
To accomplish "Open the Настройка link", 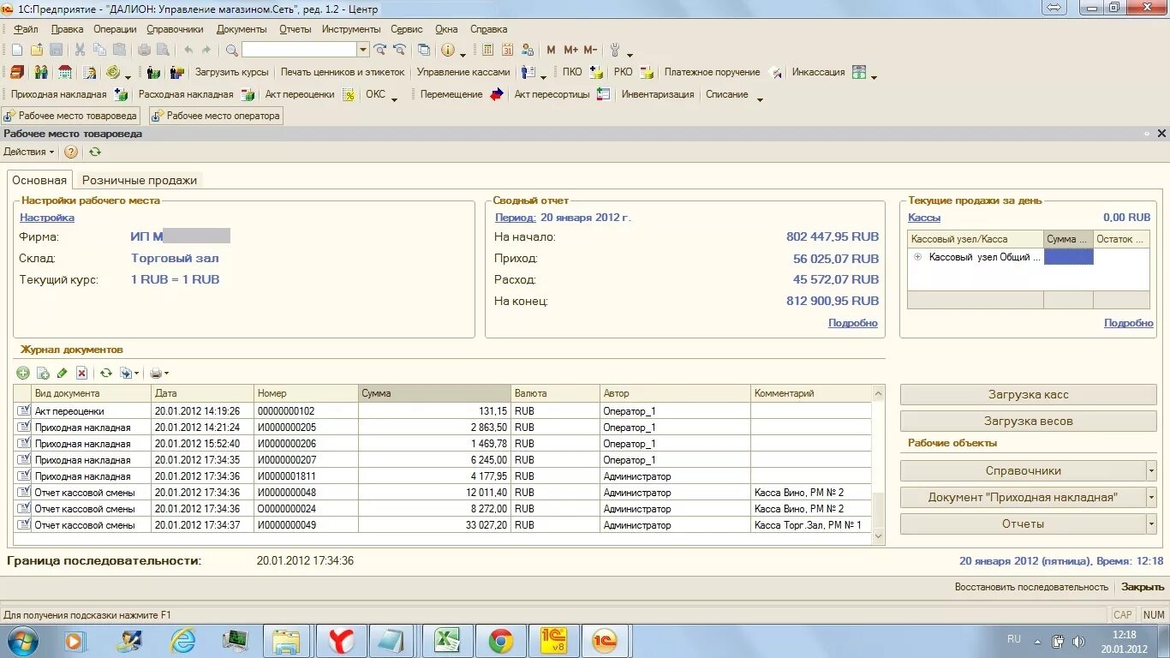I will coord(47,218).
